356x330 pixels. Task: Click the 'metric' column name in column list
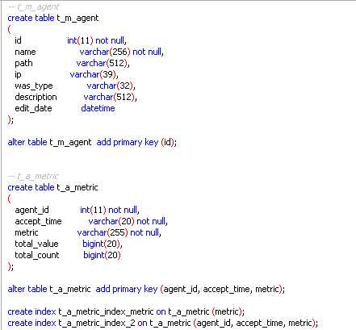(27, 232)
